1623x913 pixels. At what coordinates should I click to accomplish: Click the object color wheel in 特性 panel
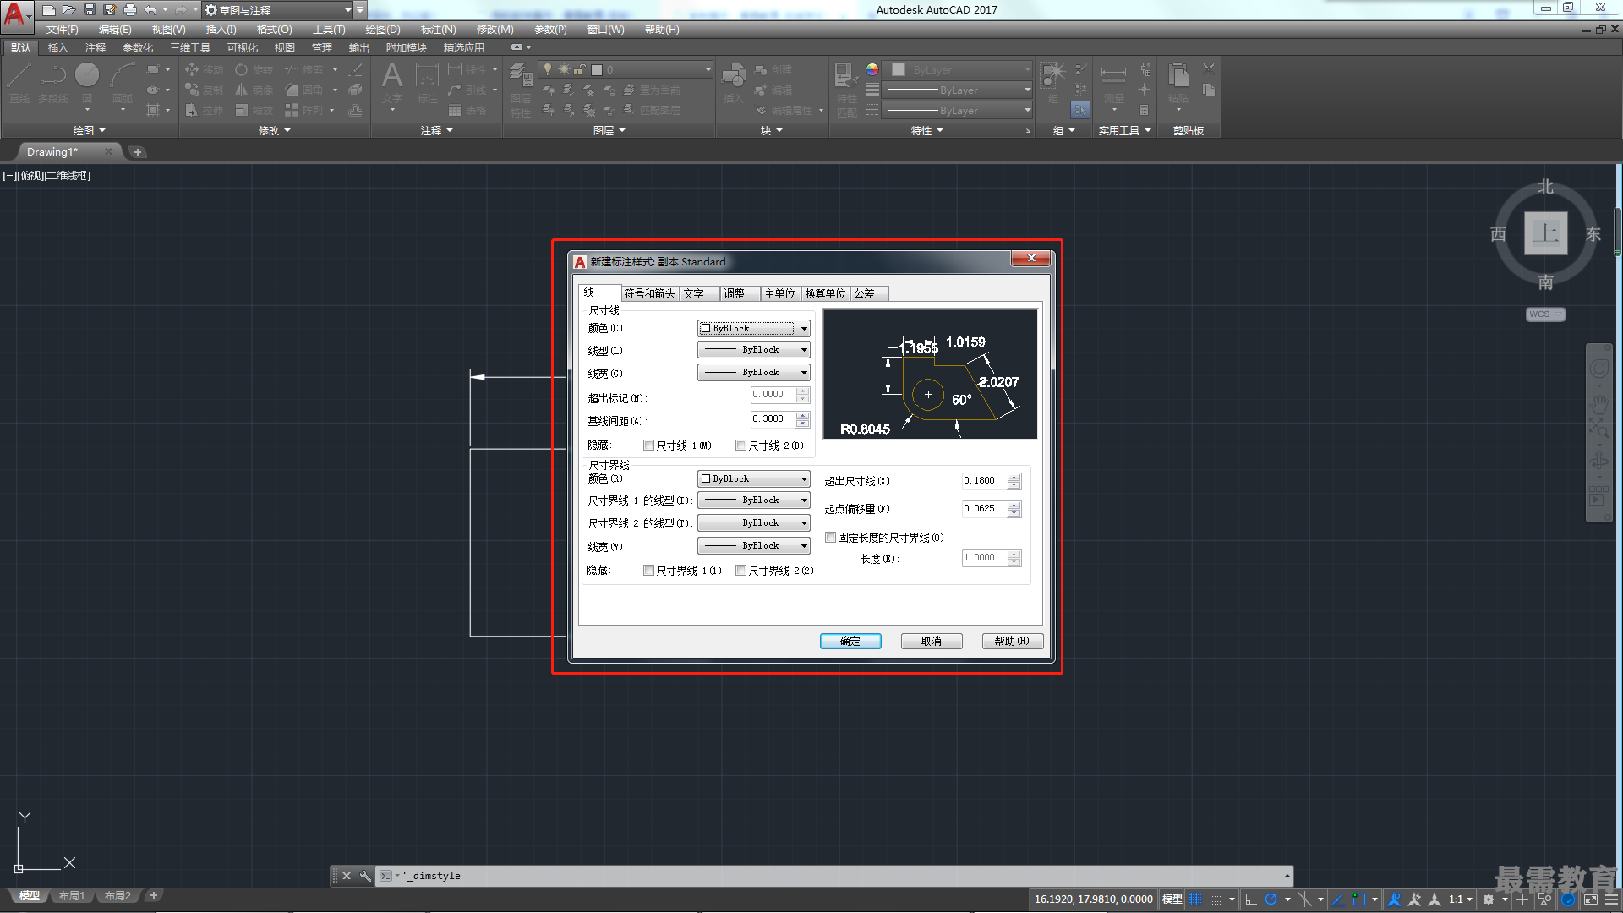coord(872,69)
